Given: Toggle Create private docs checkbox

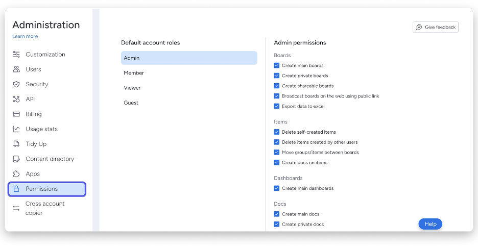Looking at the screenshot, I should 276,224.
